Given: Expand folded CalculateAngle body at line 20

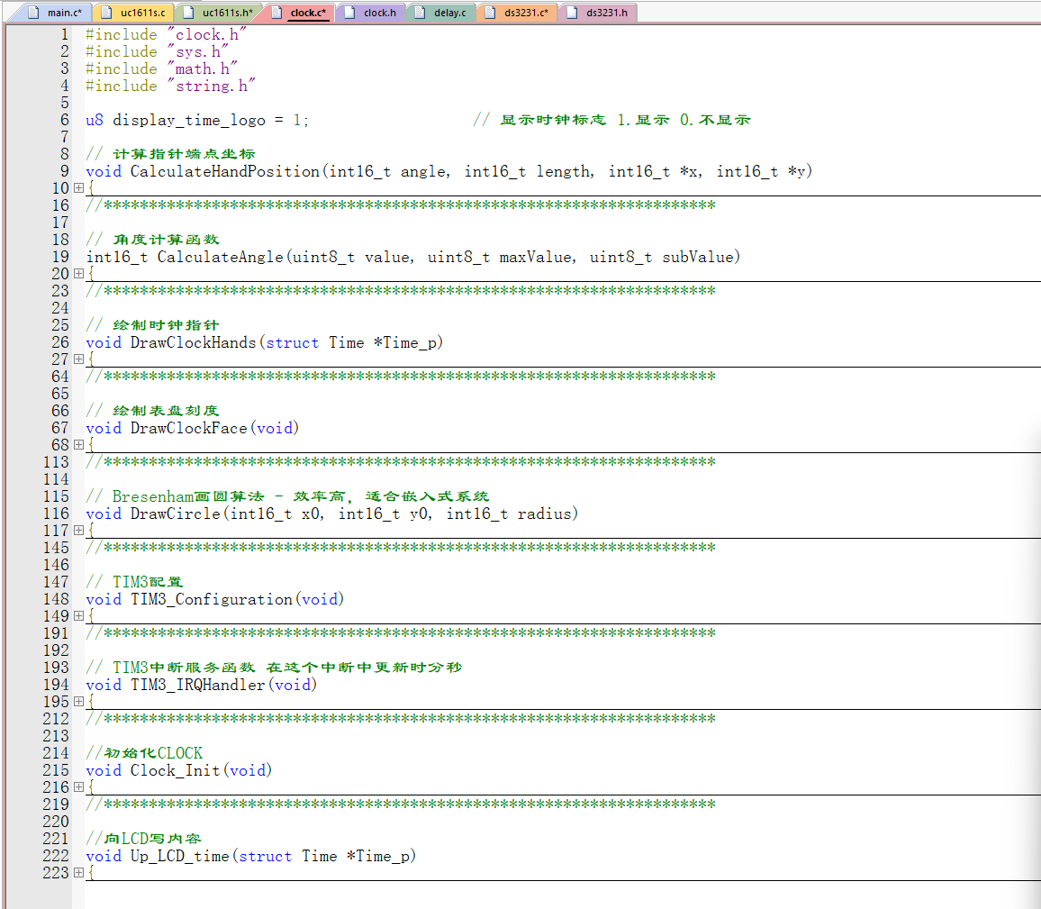Looking at the screenshot, I should tap(78, 274).
